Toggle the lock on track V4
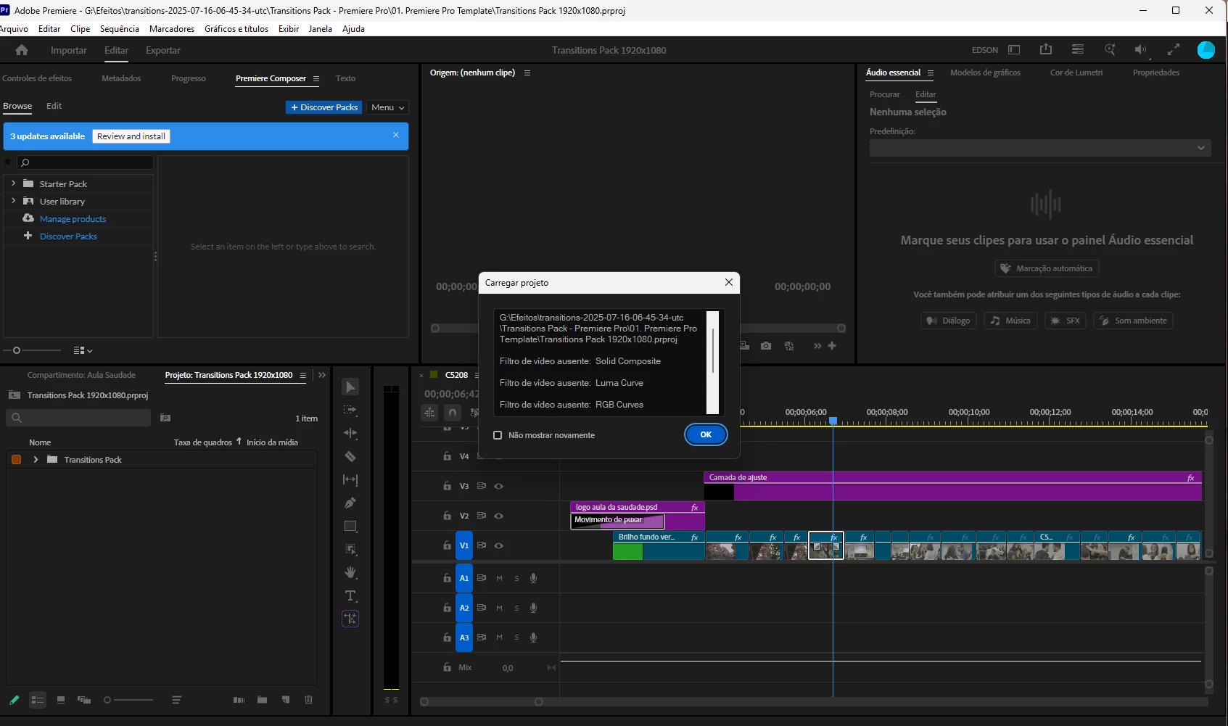The width and height of the screenshot is (1228, 726). coord(447,456)
